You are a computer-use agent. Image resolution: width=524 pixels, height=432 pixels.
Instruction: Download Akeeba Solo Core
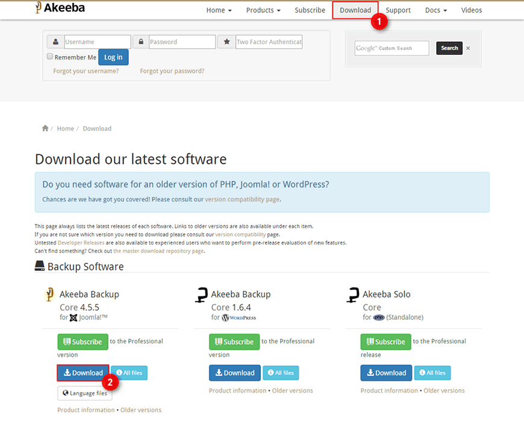386,373
